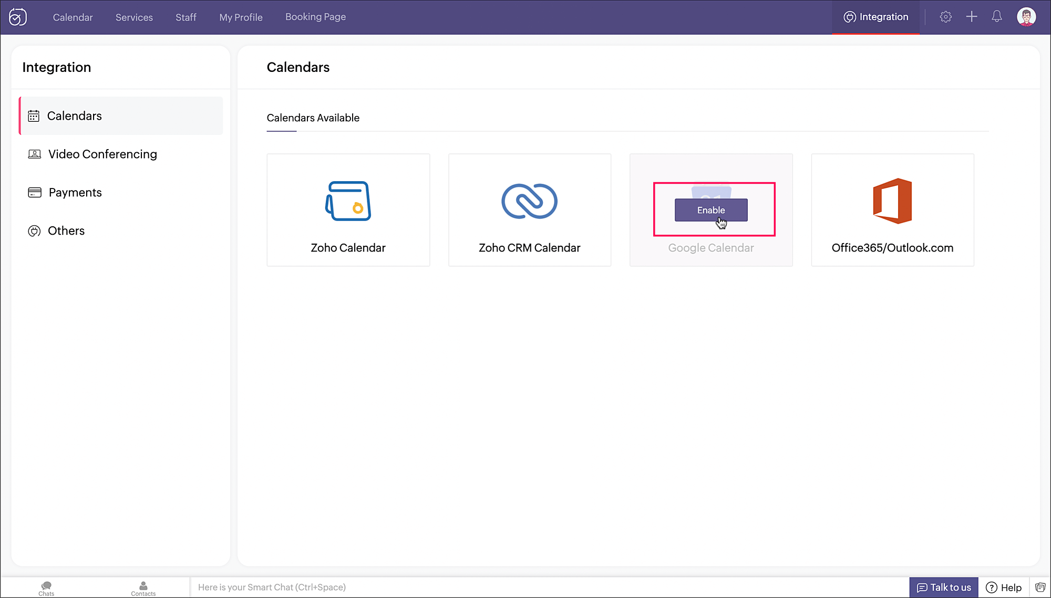Screen dimensions: 1051x598
Task: Click the Others plug icon
Action: click(x=34, y=231)
